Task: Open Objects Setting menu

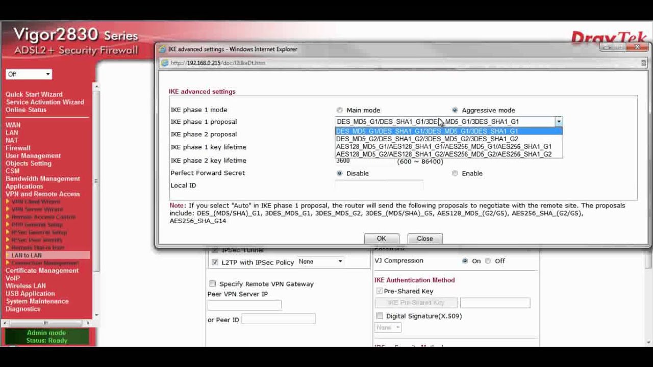Action: point(29,163)
